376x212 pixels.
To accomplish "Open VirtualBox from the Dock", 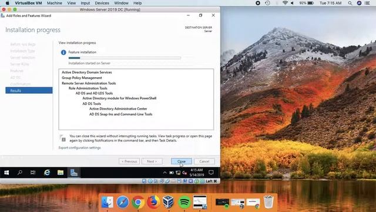I will point(169,202).
